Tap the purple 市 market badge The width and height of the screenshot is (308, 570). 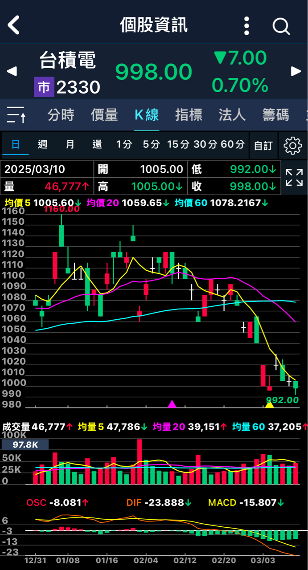coord(44,87)
